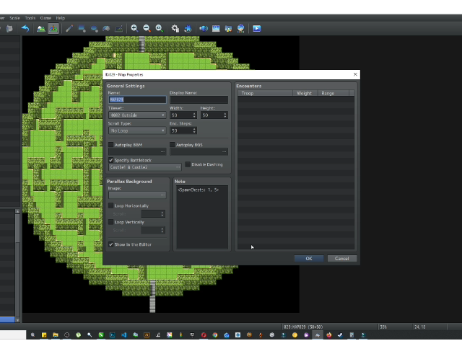The image size is (462, 346).
Task: Enable the Autoplay BGS checkbox
Action: (173, 145)
